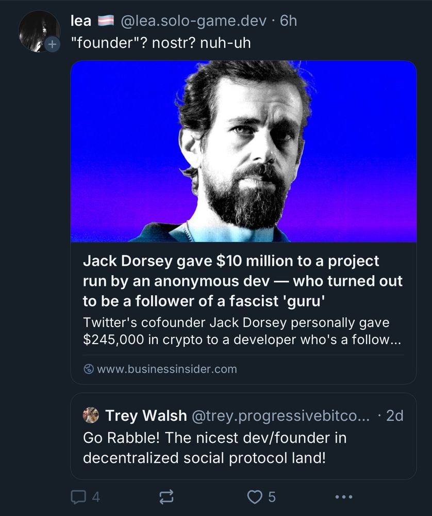This screenshot has height=516, width=432.
Task: Click the globe icon beside businessinsider.com
Action: click(89, 369)
